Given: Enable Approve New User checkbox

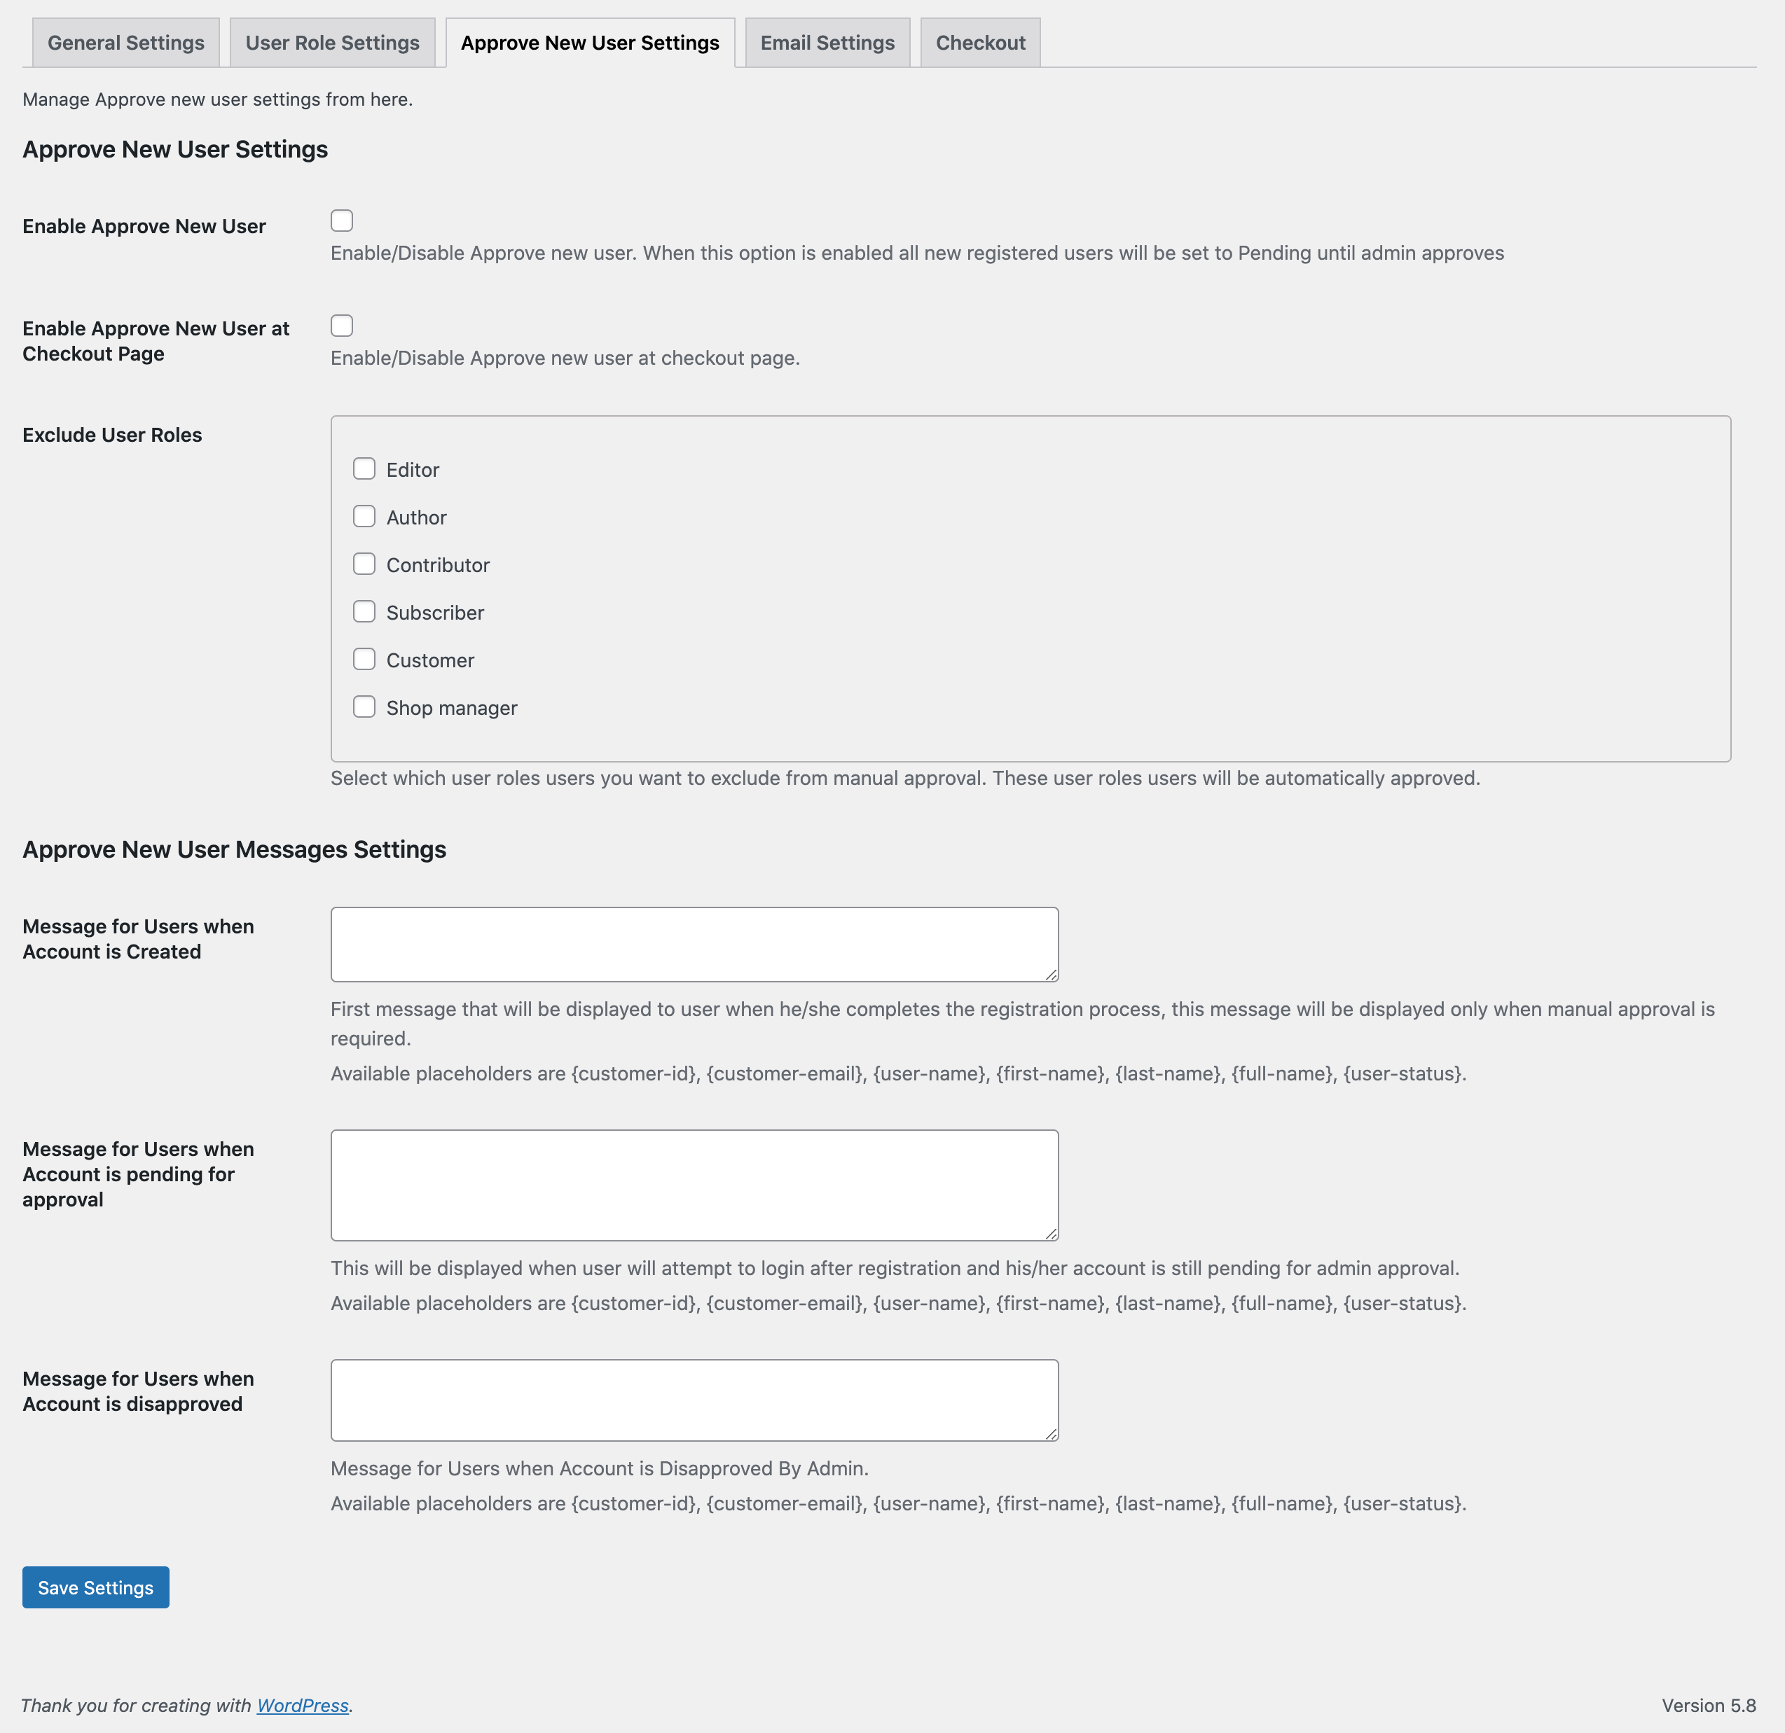Looking at the screenshot, I should pos(343,221).
